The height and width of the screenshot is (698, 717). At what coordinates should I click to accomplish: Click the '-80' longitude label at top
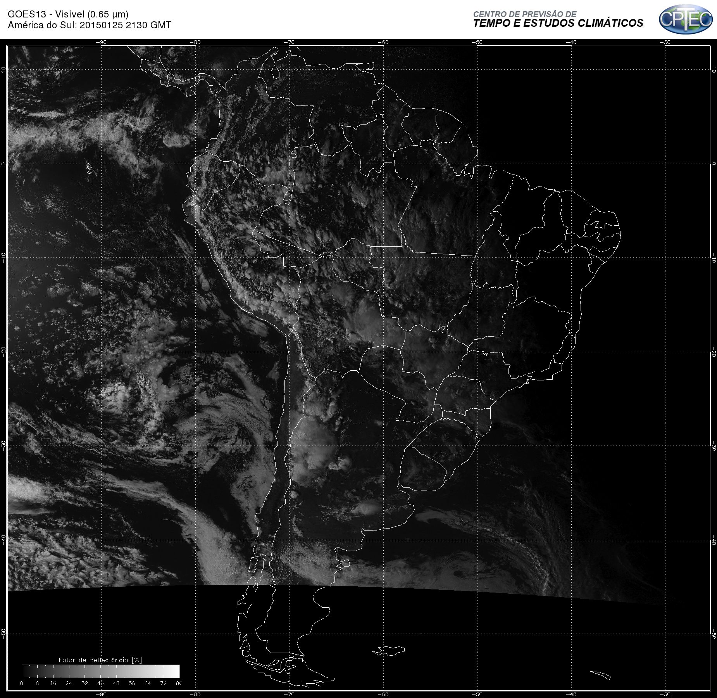[195, 42]
